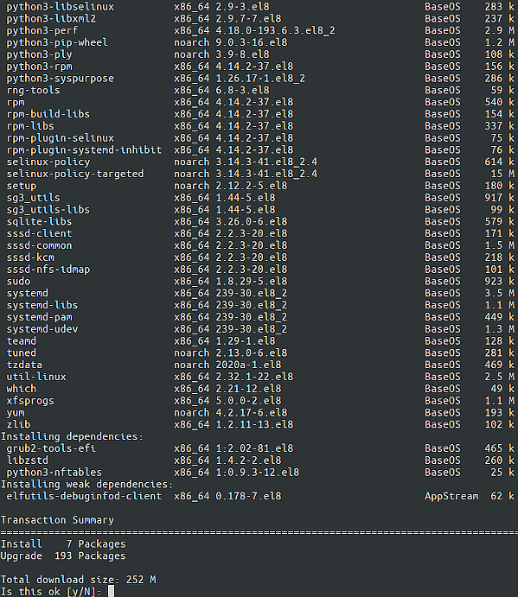Image resolution: width=518 pixels, height=597 pixels.
Task: Click the sqlite-libs package name
Action: [x=39, y=221]
